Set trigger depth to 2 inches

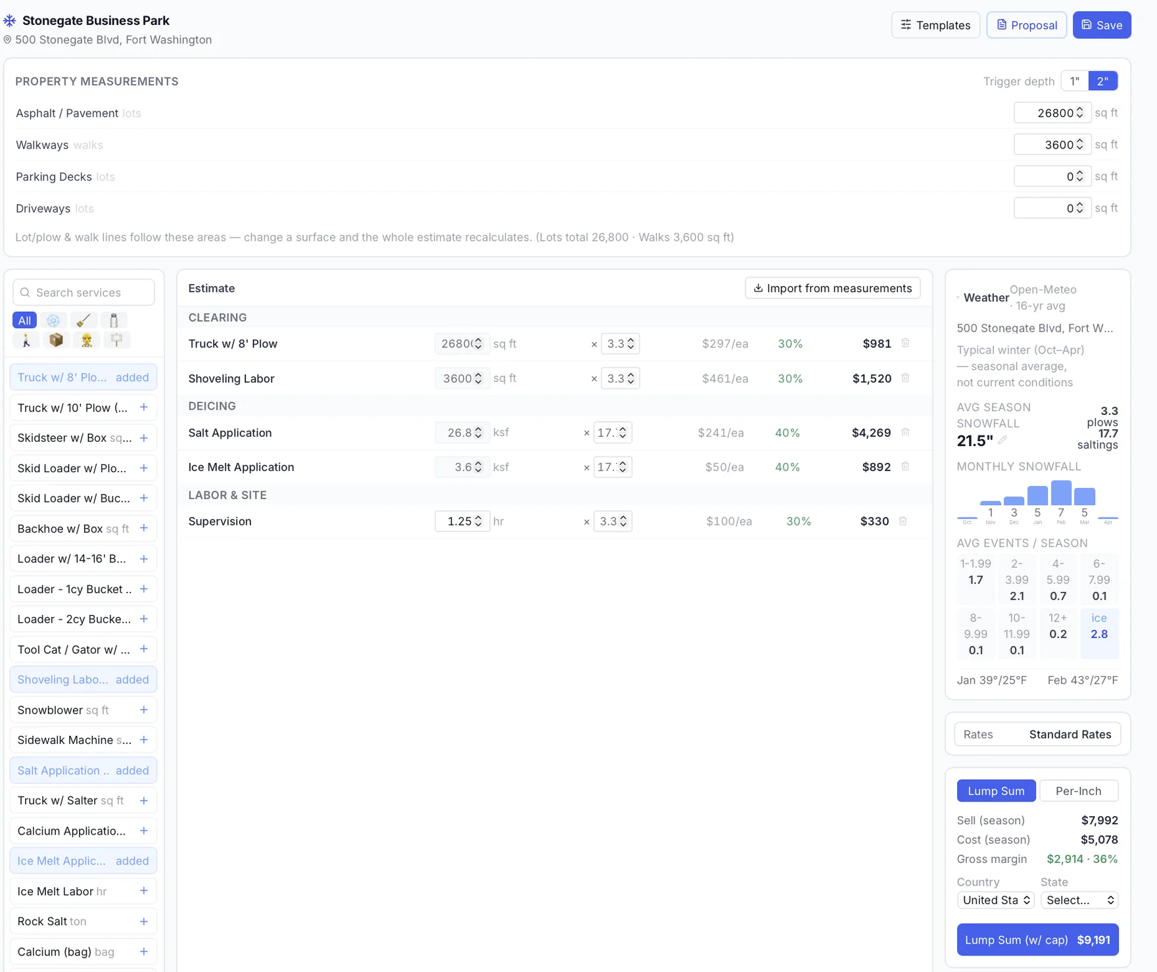(1103, 81)
